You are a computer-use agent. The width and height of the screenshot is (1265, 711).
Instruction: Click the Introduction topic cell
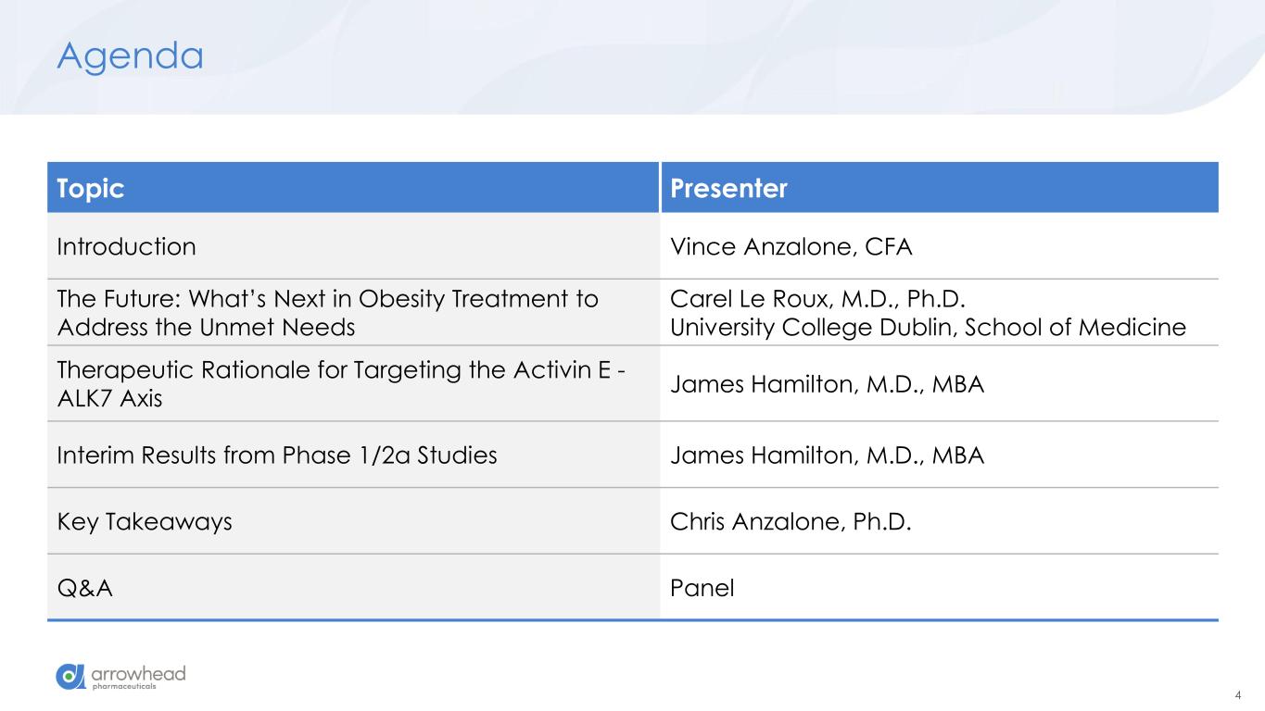coord(127,247)
